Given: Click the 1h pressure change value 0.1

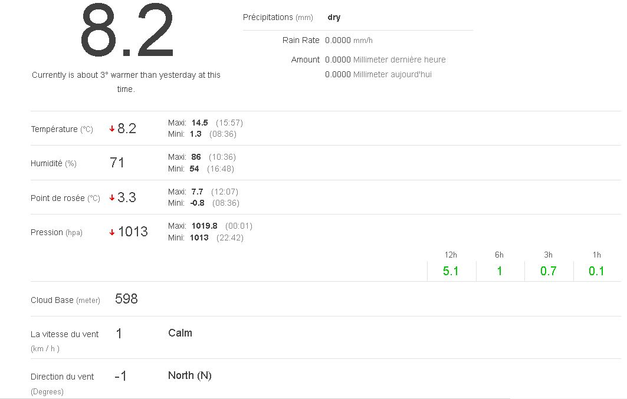Looking at the screenshot, I should point(596,271).
